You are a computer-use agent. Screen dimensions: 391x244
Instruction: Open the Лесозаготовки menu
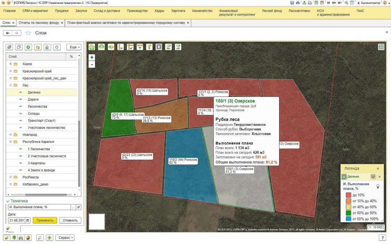click(299, 11)
